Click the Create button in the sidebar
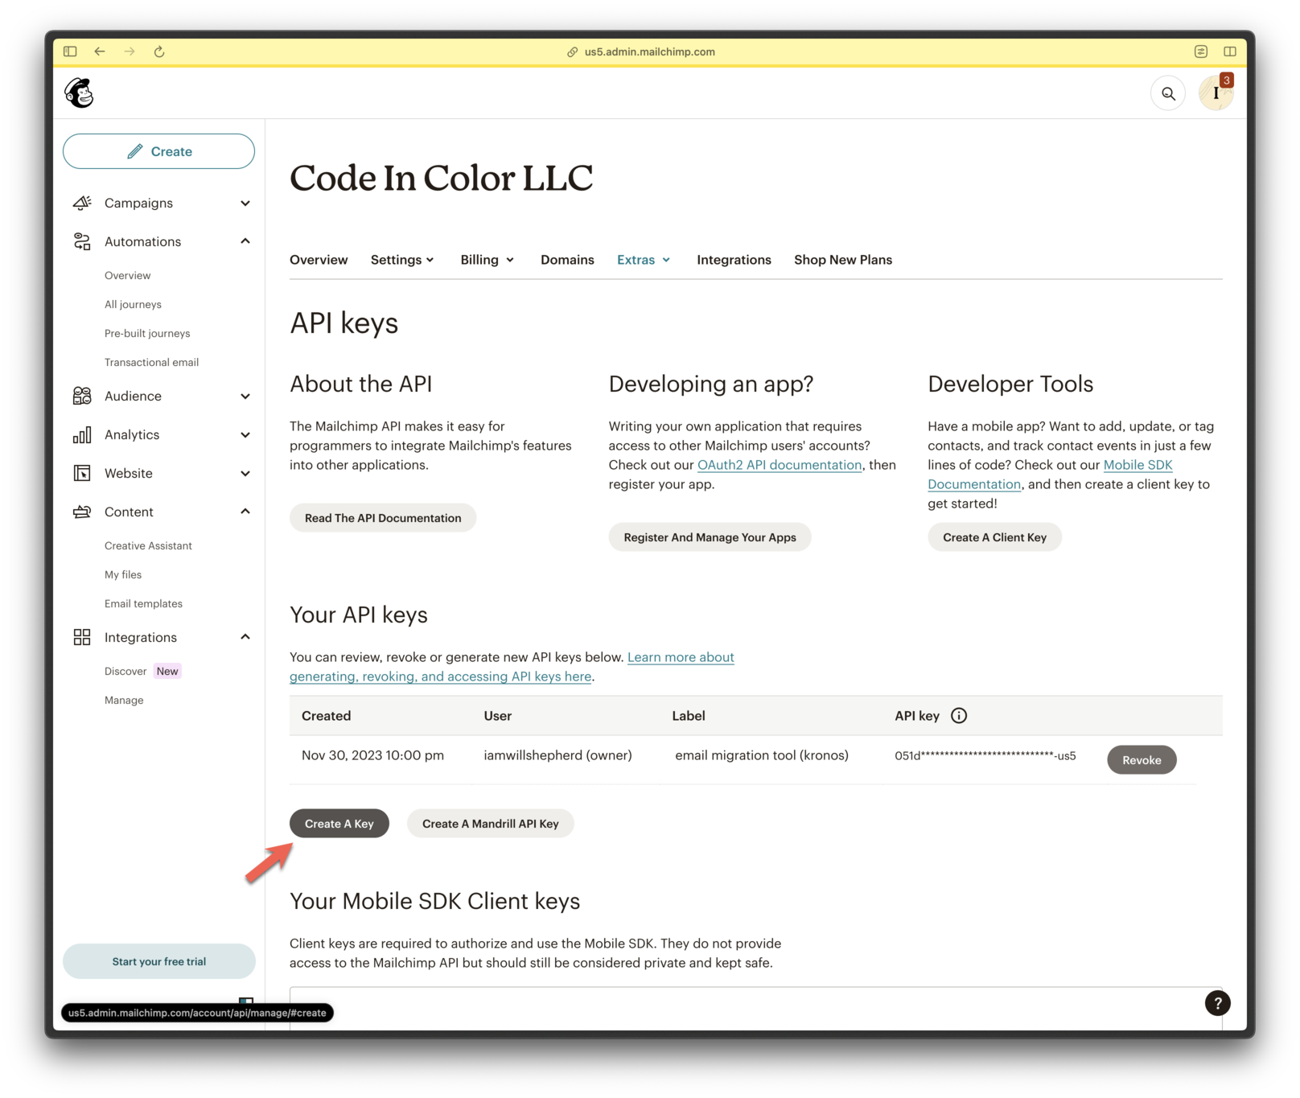Screen dimensions: 1300x1098 (159, 151)
